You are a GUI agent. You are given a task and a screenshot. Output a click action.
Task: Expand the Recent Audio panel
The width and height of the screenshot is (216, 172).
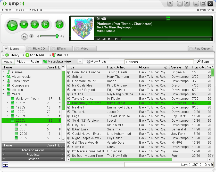pos(33,150)
